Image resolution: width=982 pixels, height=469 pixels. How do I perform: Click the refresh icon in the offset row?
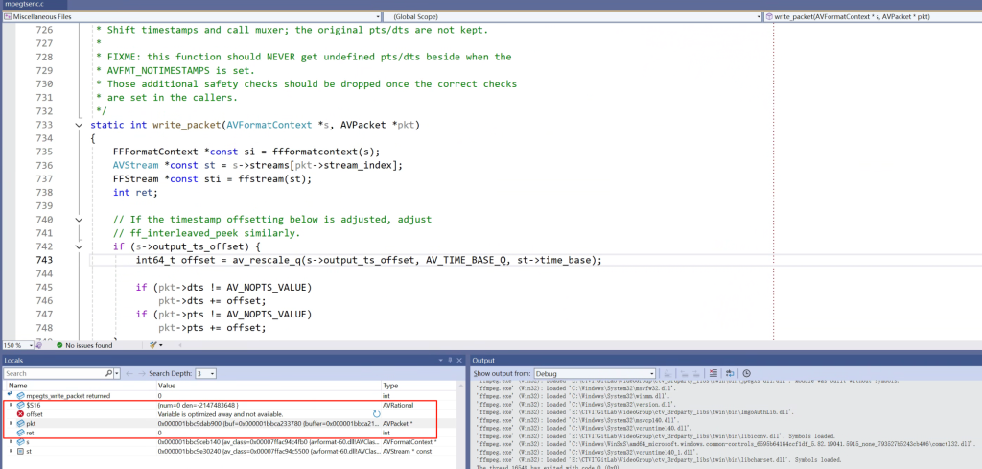click(x=376, y=413)
